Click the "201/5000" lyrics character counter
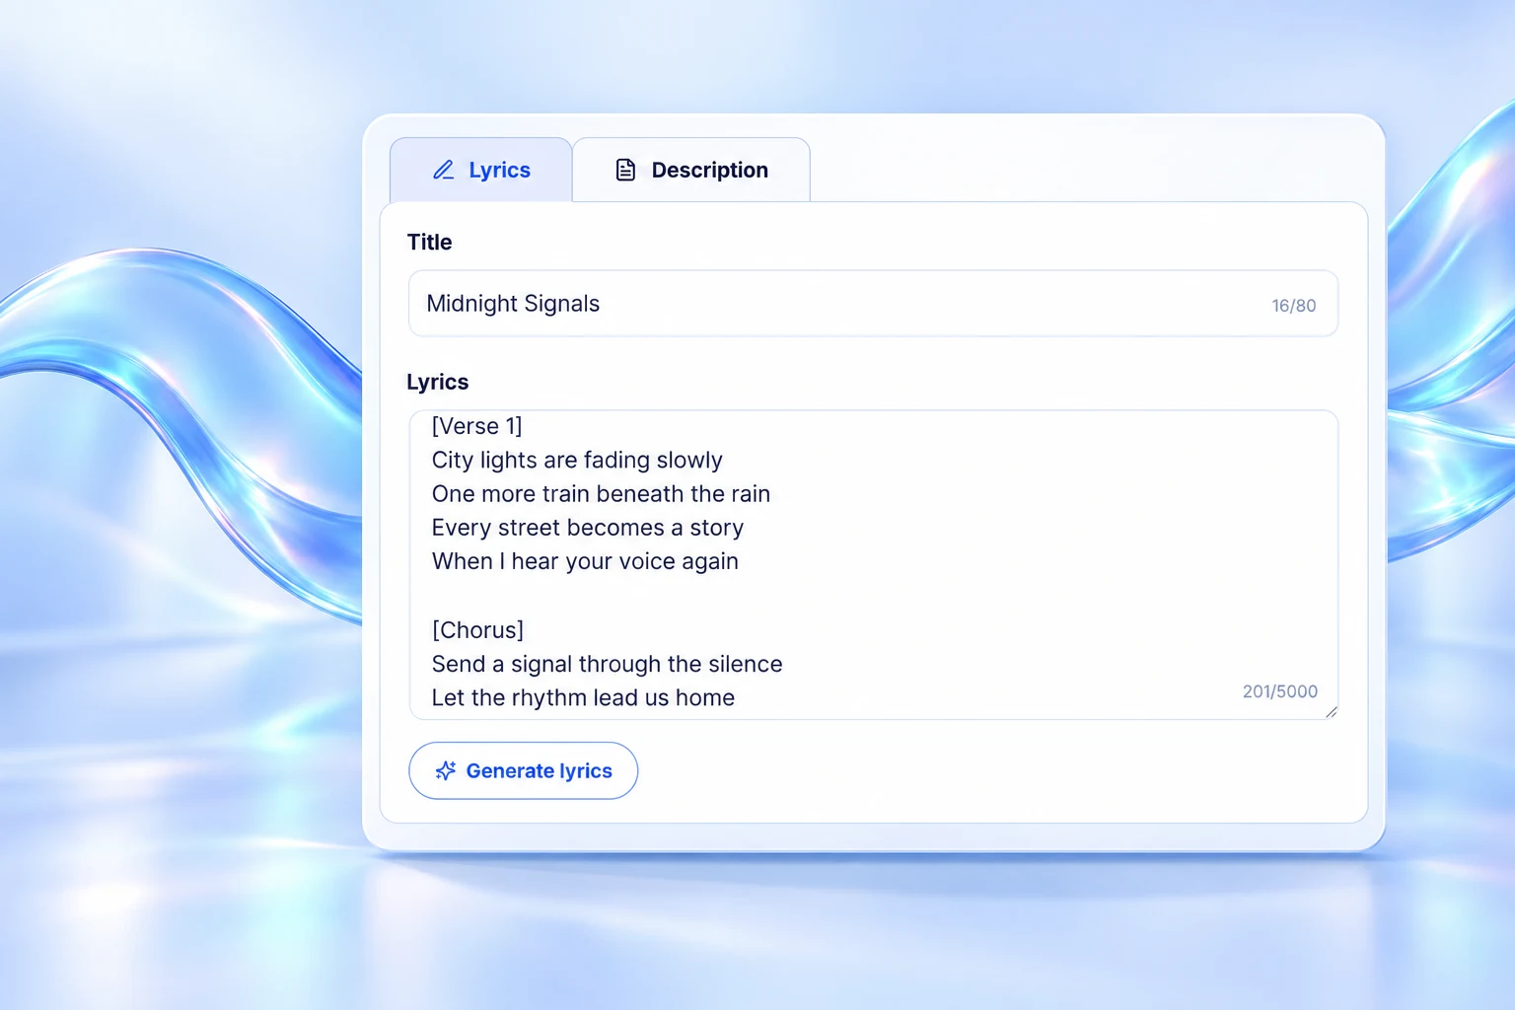 coord(1280,691)
